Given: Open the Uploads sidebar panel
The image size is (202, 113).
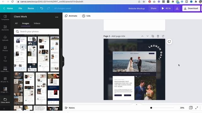Looking at the screenshot, I should 5,38.
